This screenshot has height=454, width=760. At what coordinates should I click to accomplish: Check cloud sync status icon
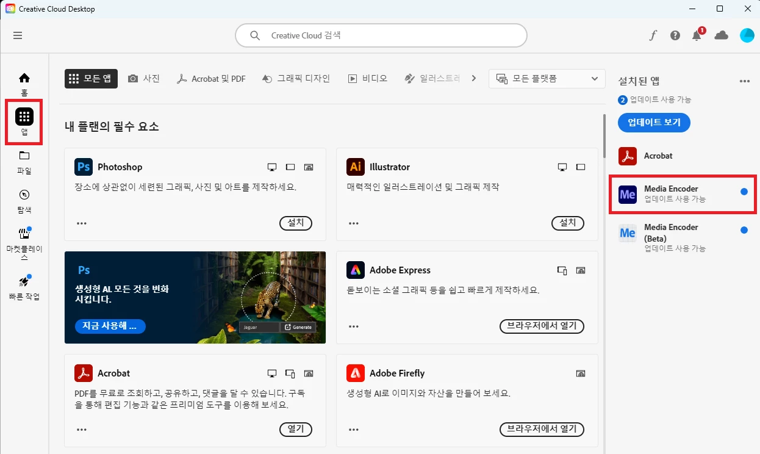(x=722, y=35)
